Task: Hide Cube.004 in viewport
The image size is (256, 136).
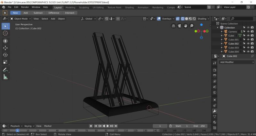Action: tap(248, 52)
